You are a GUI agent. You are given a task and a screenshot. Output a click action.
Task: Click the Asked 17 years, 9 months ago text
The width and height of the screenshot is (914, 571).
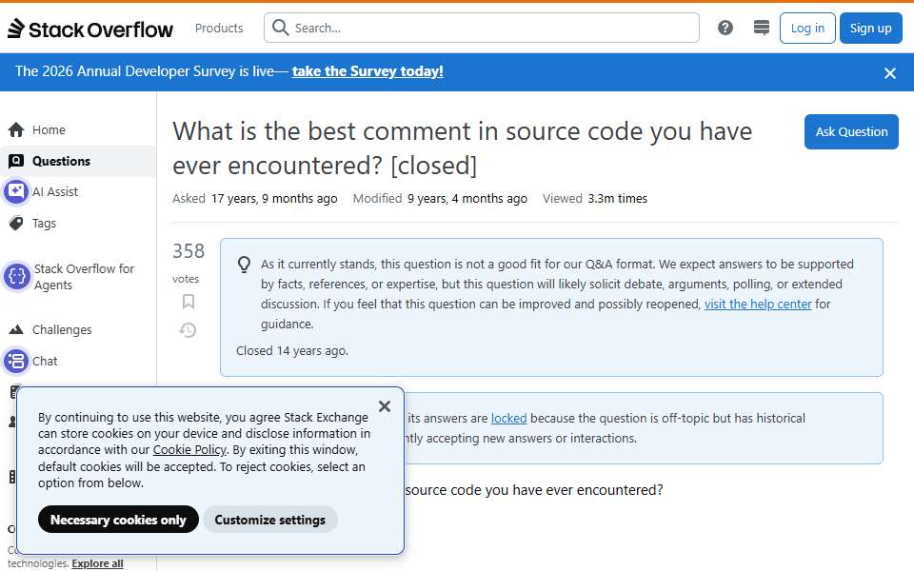[255, 199]
